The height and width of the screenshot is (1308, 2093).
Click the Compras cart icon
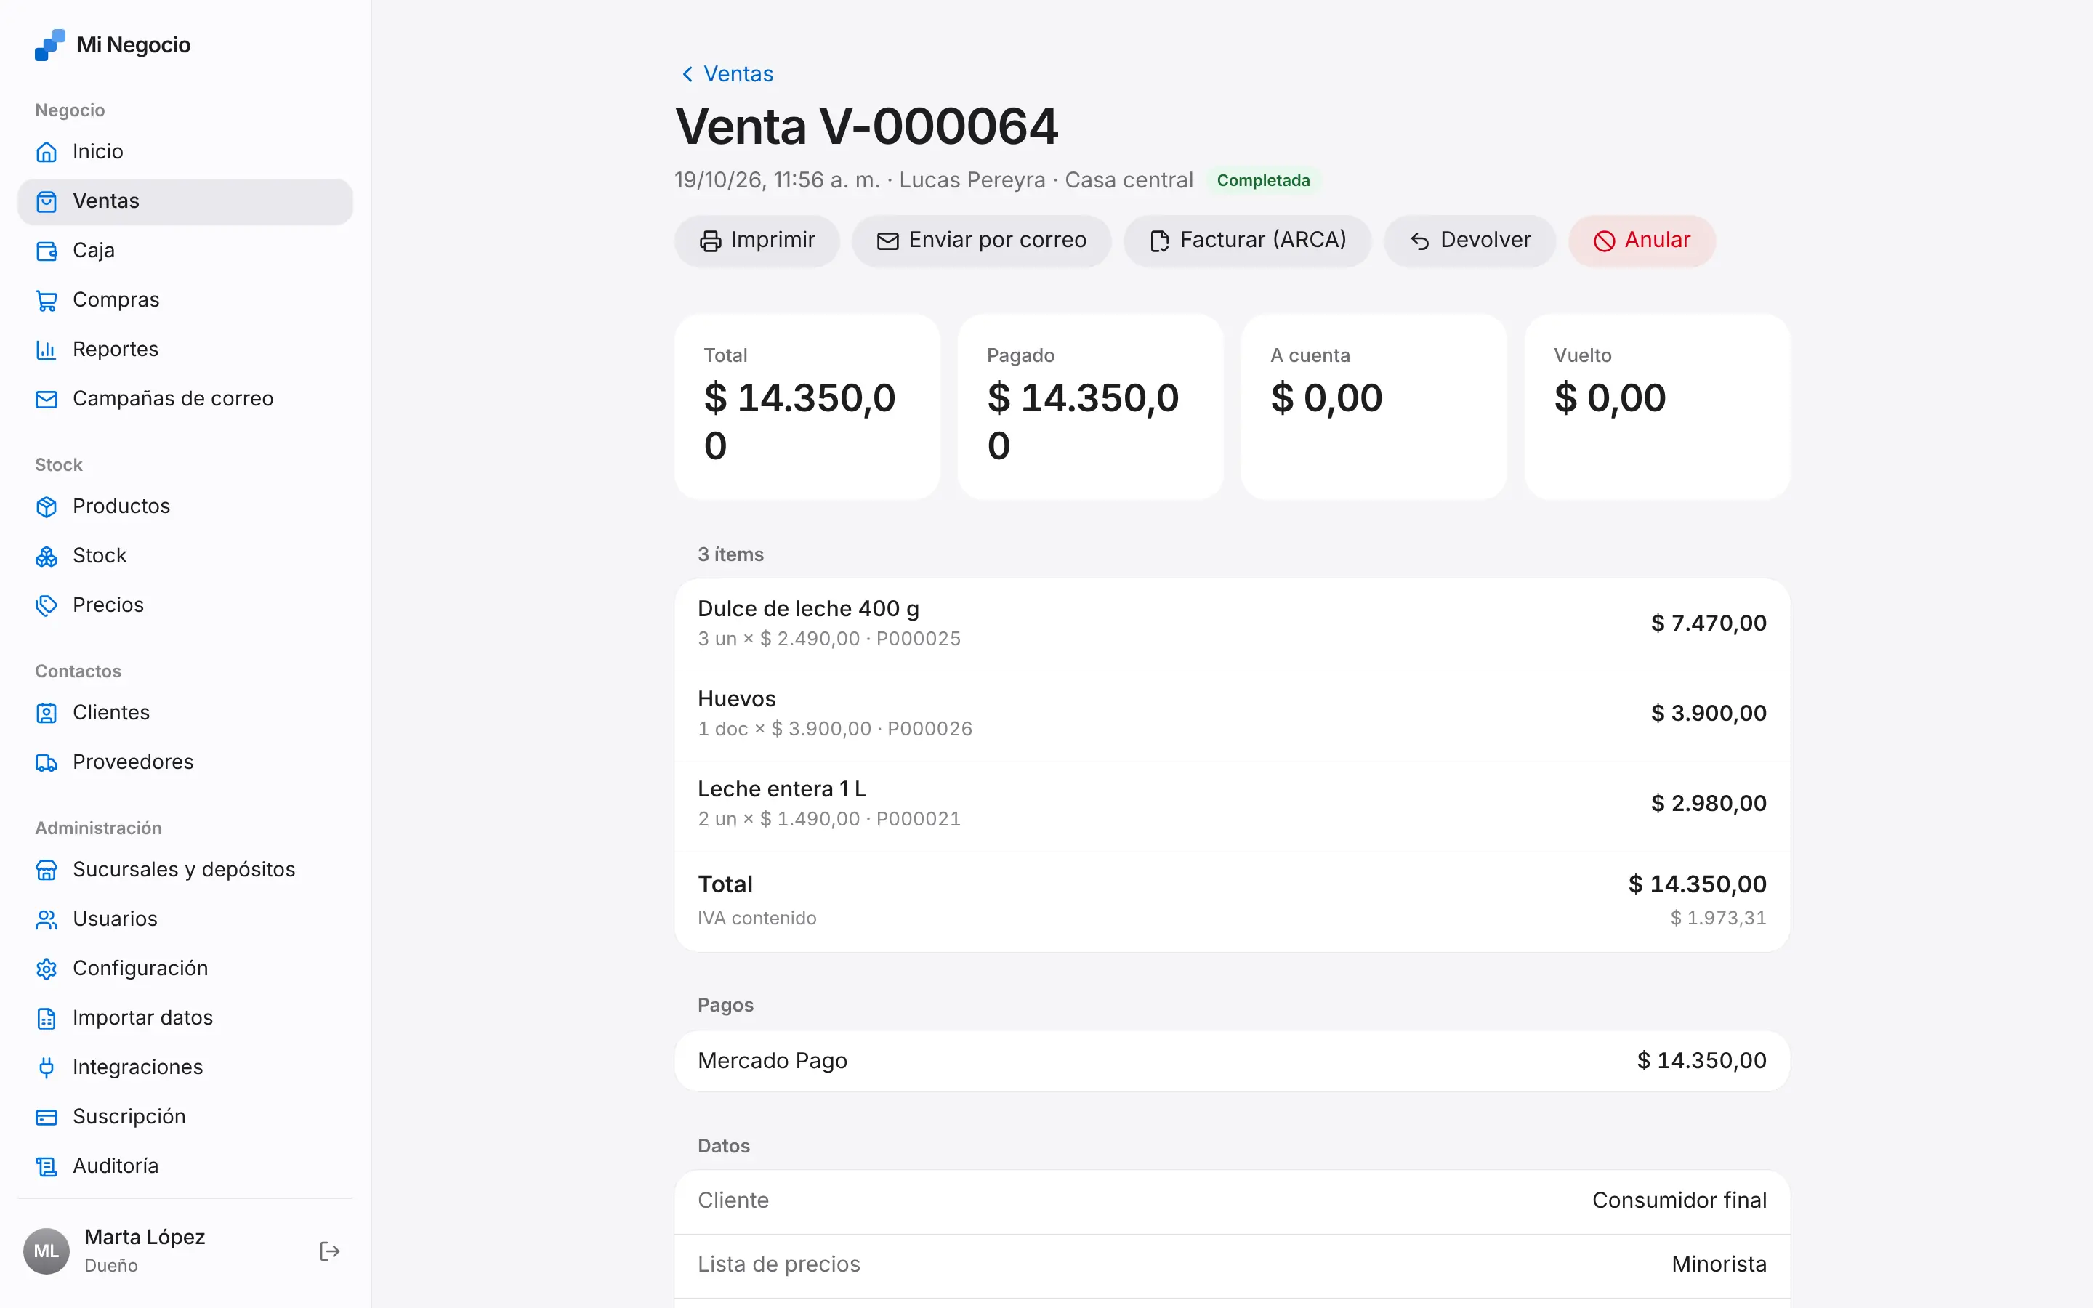click(47, 300)
